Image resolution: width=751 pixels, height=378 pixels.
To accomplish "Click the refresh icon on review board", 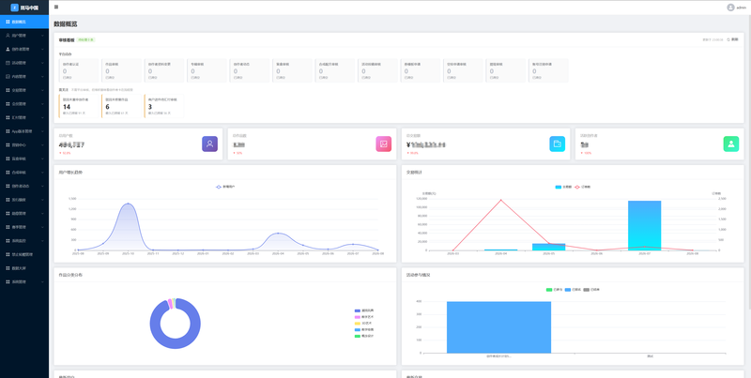I will point(728,39).
